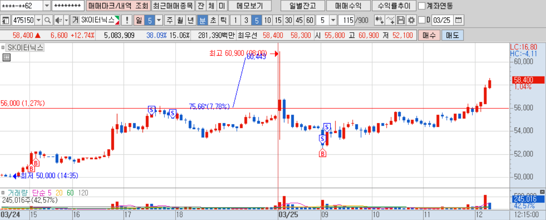This screenshot has height=220, width=546.
Task: Click 최근매매종목 button
Action: coord(173,6)
